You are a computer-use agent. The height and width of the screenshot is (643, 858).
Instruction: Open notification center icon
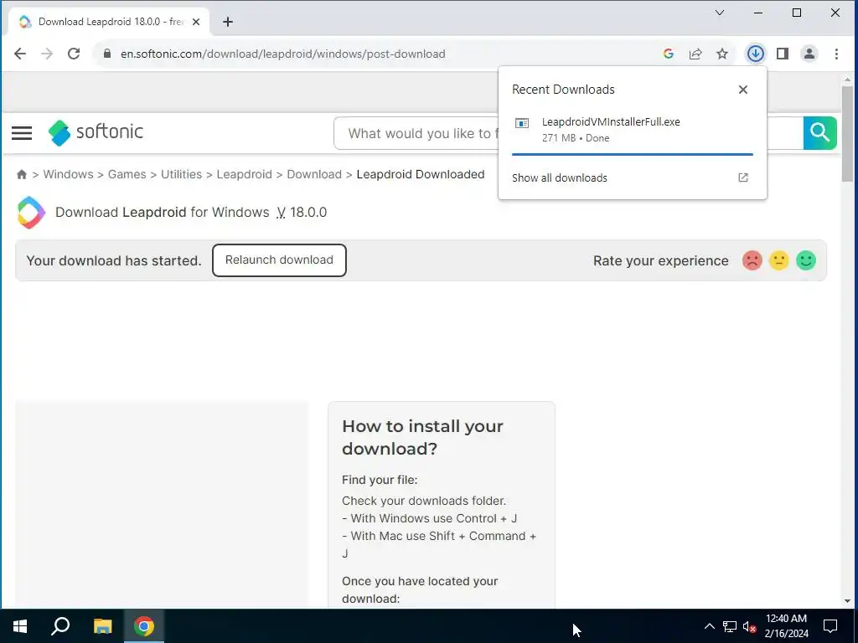click(x=830, y=626)
